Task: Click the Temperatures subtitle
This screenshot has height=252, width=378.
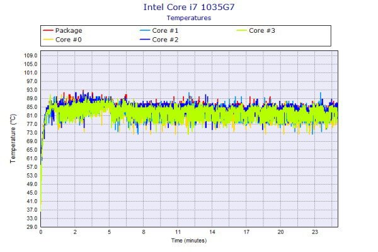Action: point(189,18)
